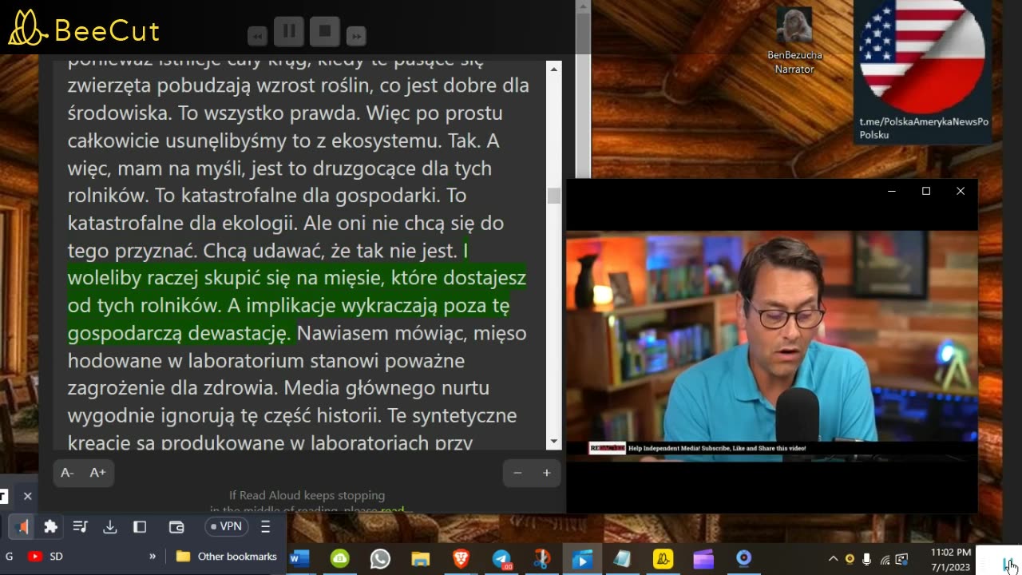Show hidden system tray icons

[833, 559]
